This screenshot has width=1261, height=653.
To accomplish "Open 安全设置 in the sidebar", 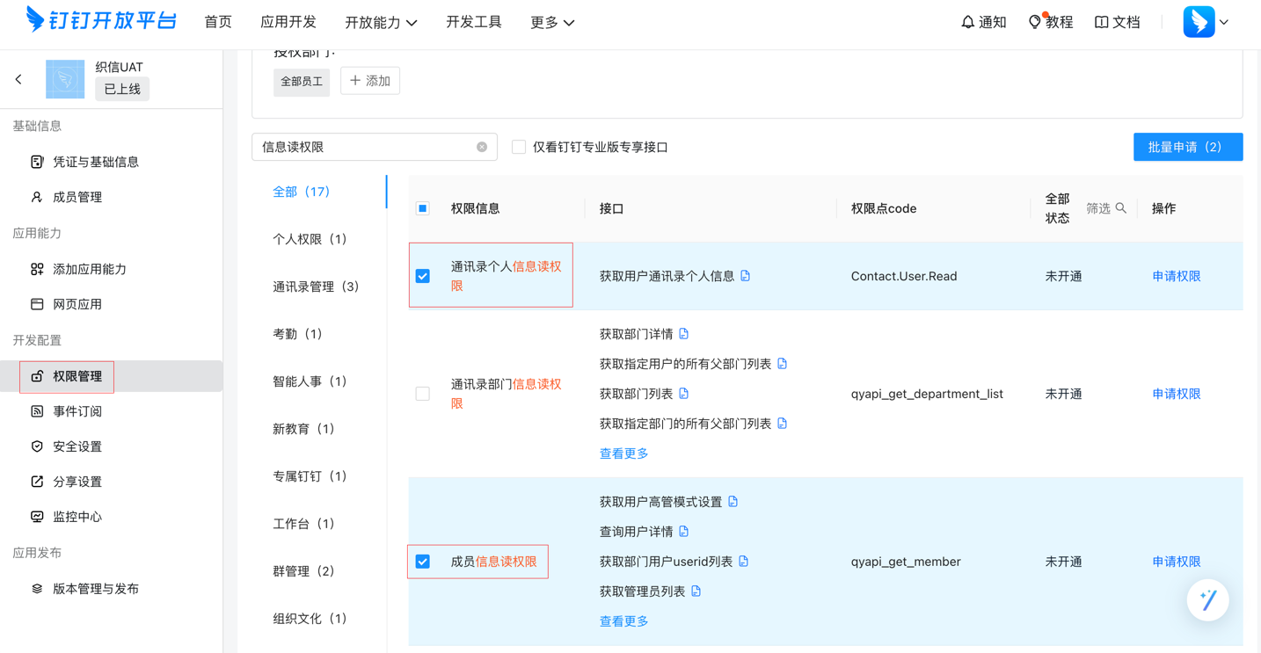I will [77, 446].
